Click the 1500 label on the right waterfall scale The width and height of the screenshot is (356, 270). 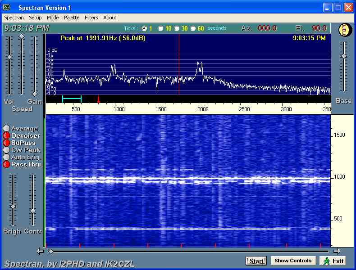click(339, 135)
